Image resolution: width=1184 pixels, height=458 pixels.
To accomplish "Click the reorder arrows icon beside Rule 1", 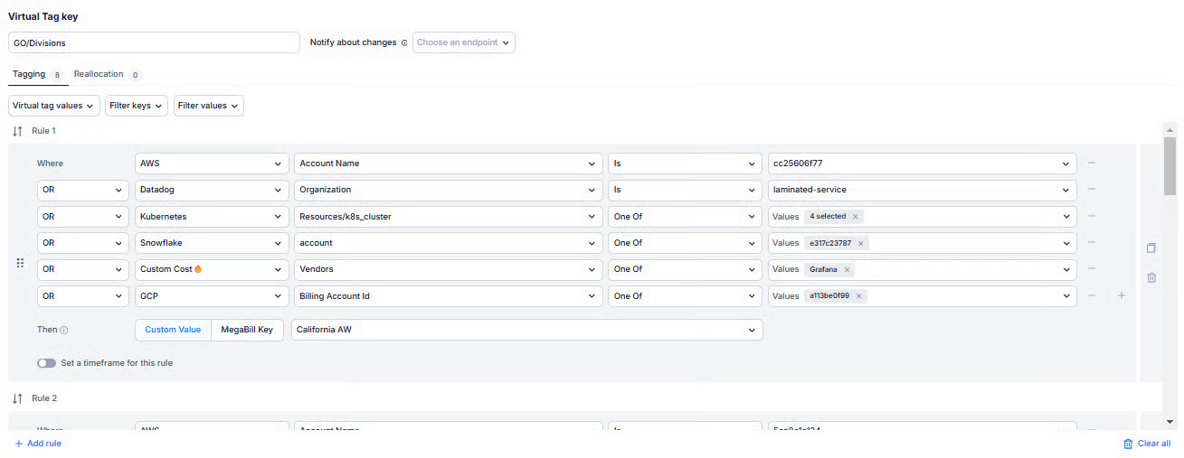I will pos(17,131).
